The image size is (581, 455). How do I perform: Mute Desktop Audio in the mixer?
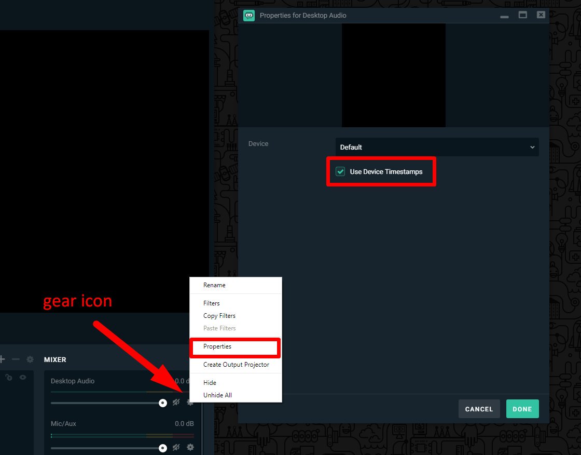click(x=176, y=403)
